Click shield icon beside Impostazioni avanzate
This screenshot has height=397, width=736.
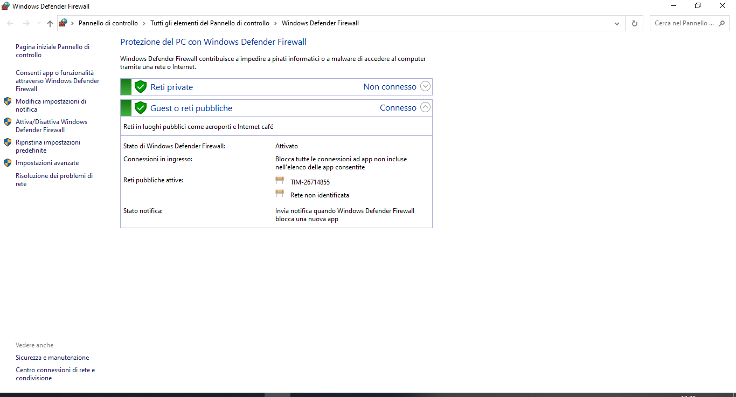(x=8, y=163)
